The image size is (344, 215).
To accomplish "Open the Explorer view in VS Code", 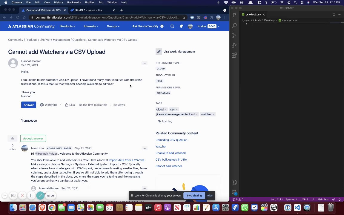I will pyautogui.click(x=234, y=16).
